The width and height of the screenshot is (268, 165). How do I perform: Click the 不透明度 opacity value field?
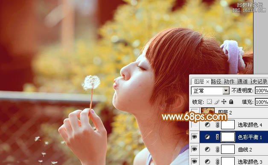coord(262,91)
